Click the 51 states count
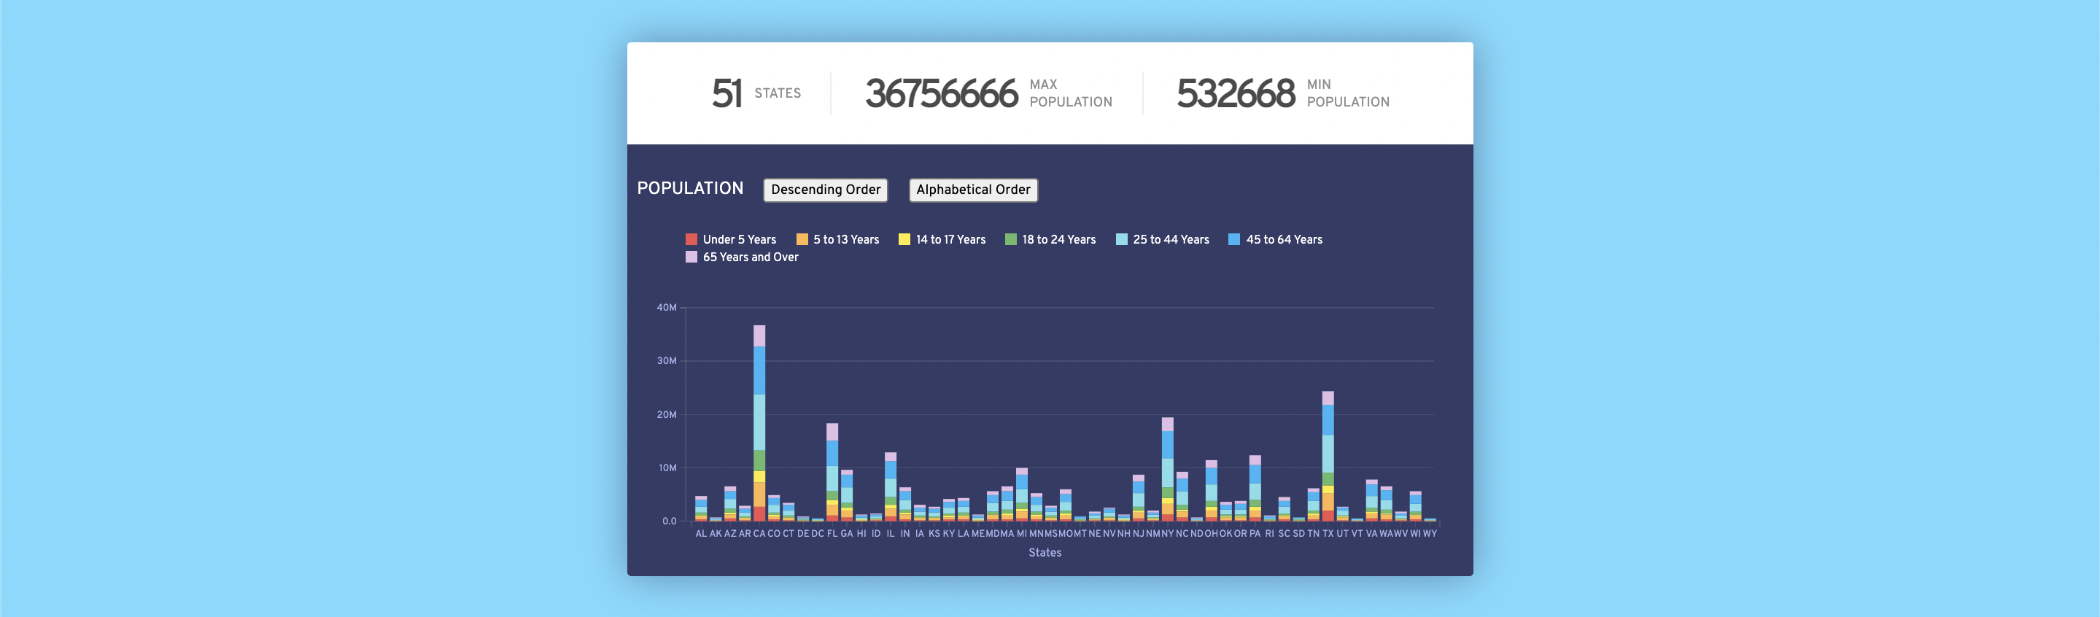The image size is (2100, 617). (727, 94)
